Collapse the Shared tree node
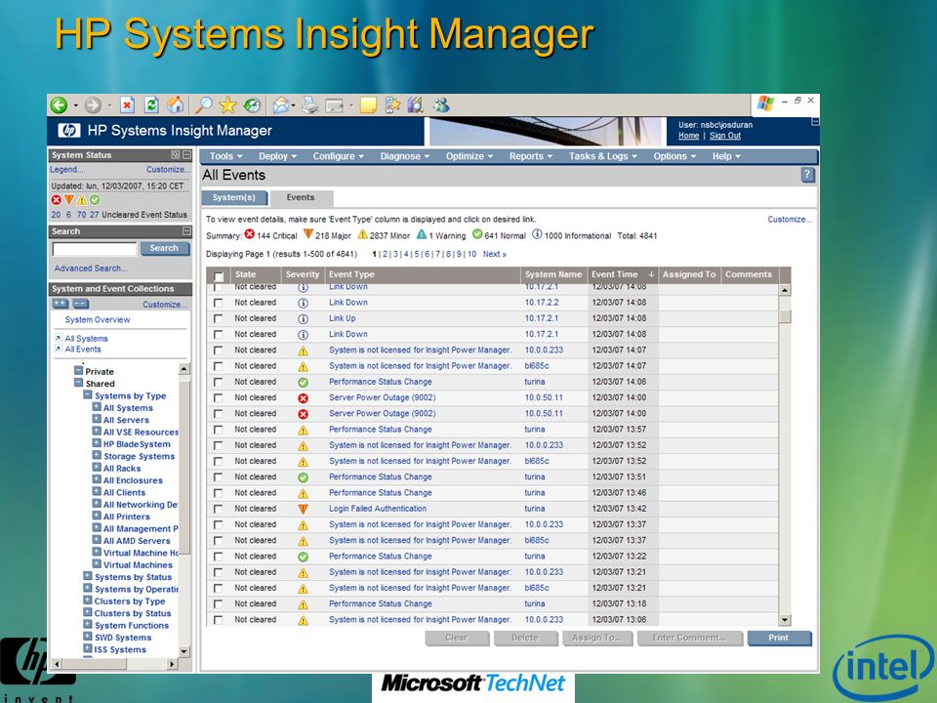The height and width of the screenshot is (703, 937). pos(78,383)
